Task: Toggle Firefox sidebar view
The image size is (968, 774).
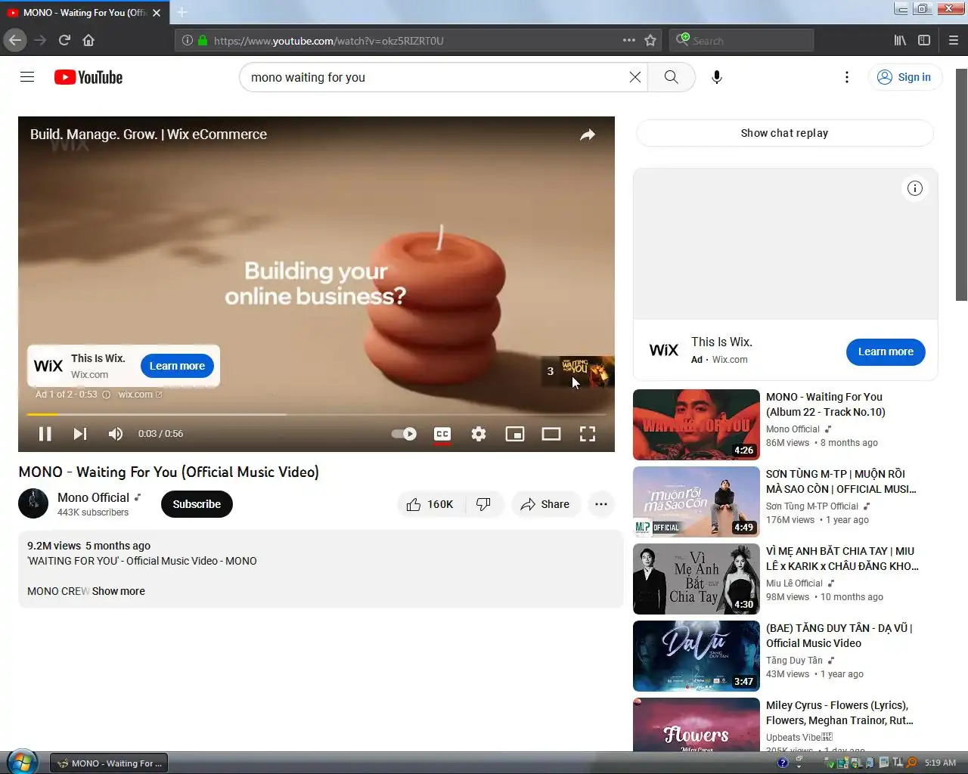Action: 924,40
